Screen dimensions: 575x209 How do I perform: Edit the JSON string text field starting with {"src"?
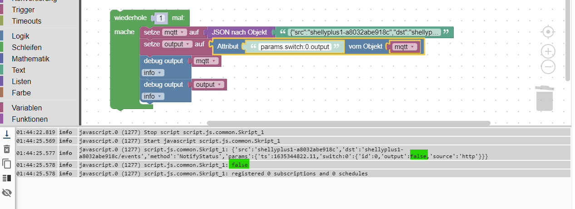(365, 32)
